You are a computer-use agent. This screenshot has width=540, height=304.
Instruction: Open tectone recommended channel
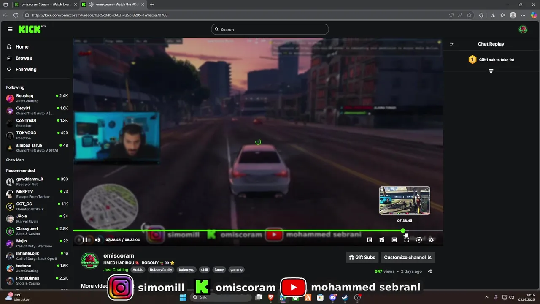tap(37, 268)
